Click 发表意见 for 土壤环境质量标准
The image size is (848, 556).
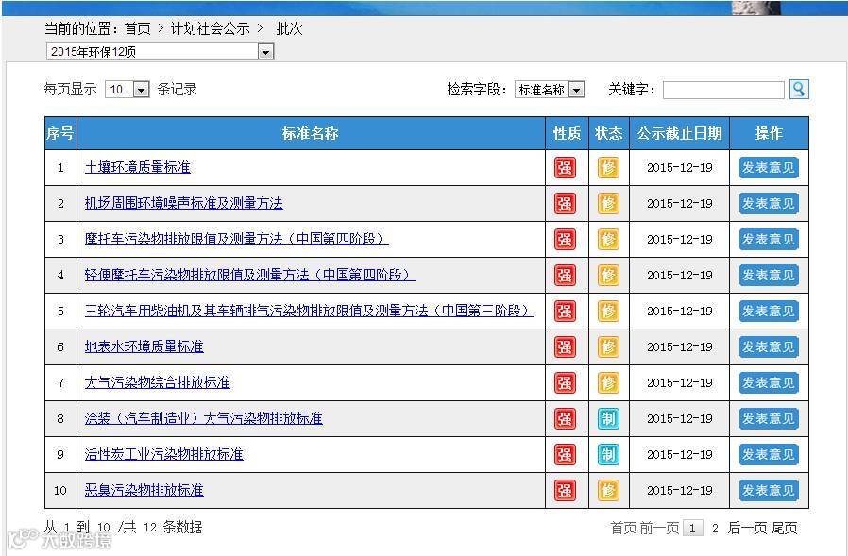769,168
